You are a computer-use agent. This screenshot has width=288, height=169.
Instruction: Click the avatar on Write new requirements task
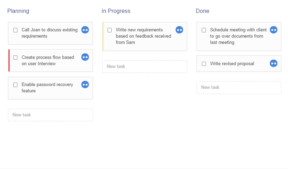point(179,30)
